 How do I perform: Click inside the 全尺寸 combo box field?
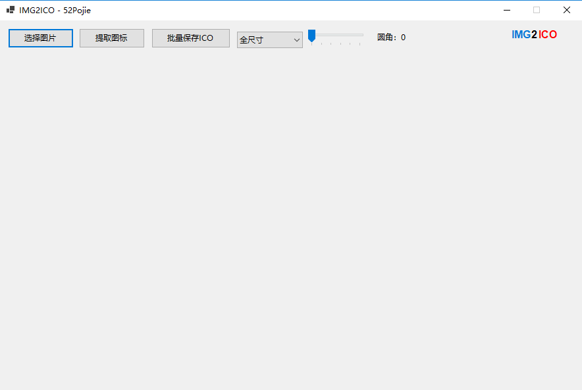(263, 40)
